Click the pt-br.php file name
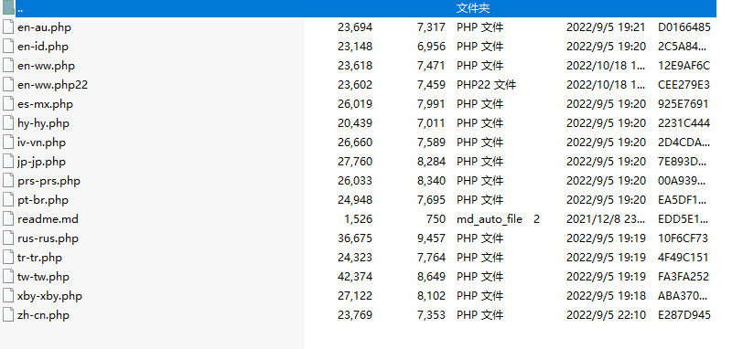 [43, 200]
